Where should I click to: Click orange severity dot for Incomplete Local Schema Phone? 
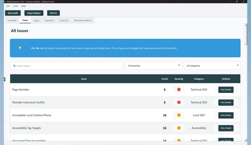click(x=179, y=115)
